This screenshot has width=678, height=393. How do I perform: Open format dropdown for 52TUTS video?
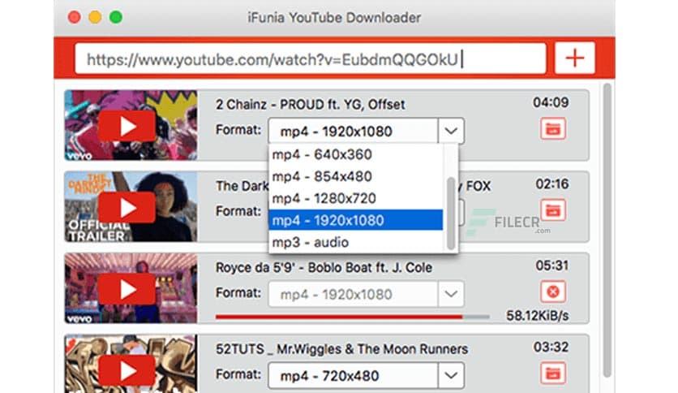coord(451,375)
